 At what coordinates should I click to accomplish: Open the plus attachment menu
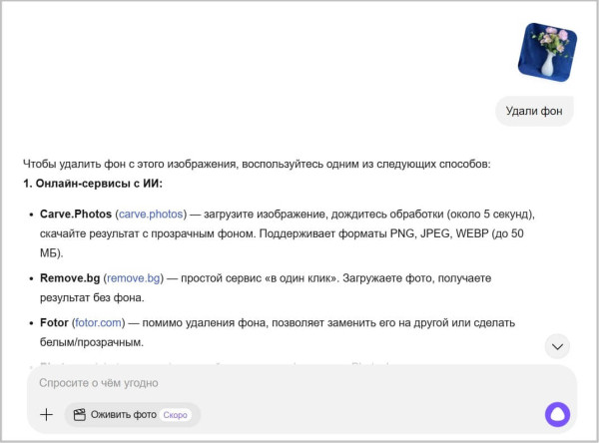(46, 415)
